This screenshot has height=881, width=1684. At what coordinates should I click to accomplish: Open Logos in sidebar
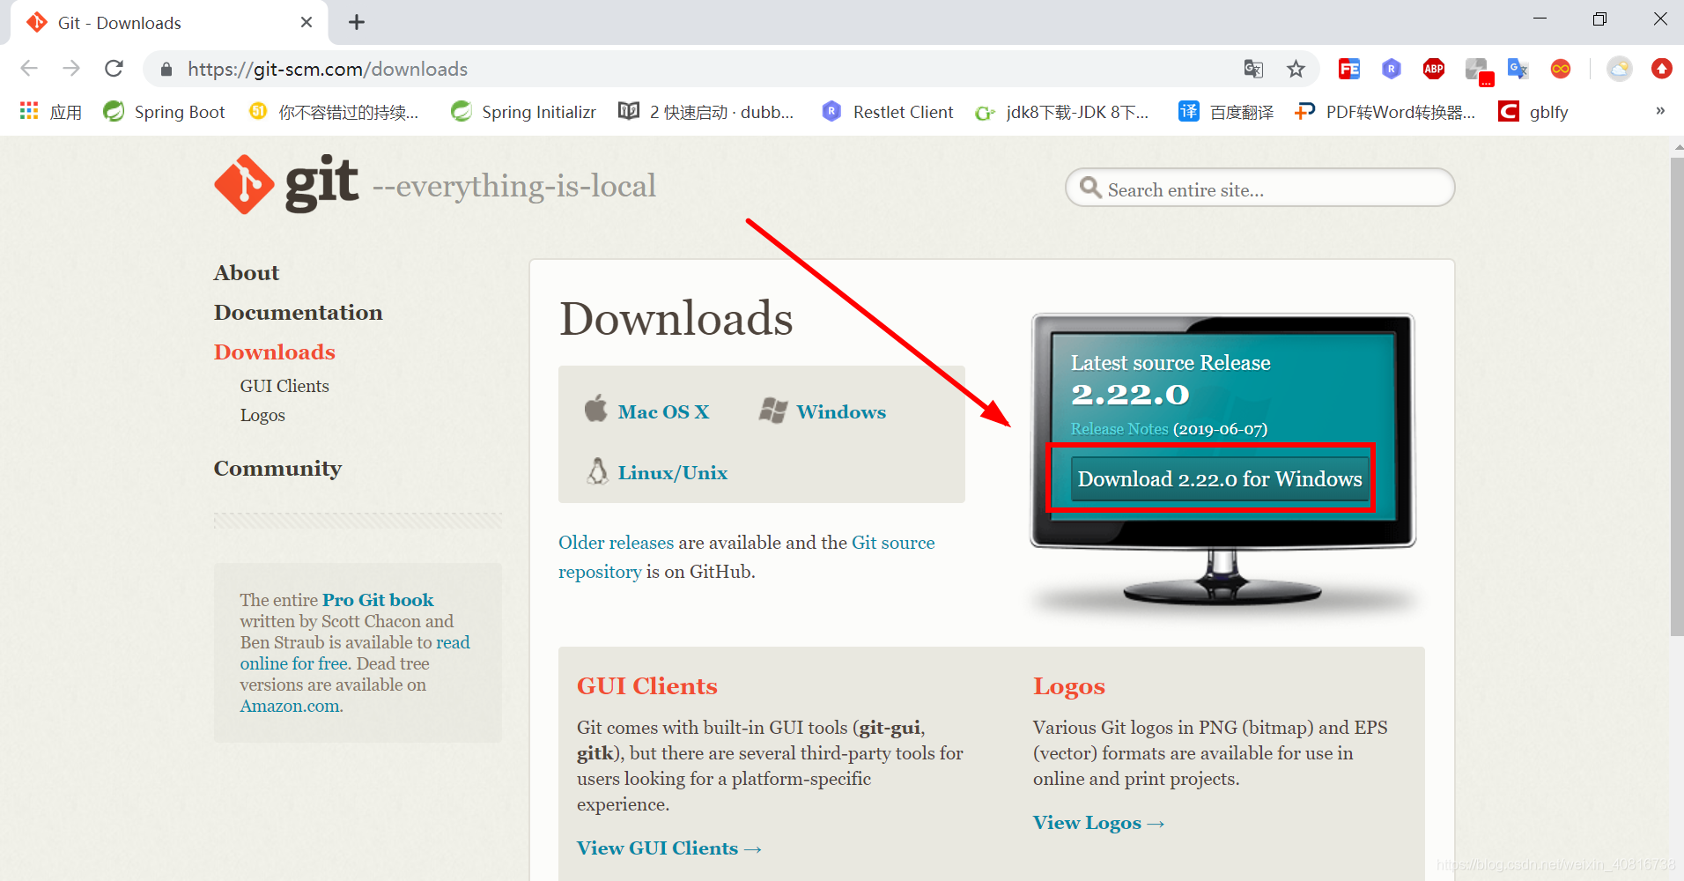tap(262, 415)
